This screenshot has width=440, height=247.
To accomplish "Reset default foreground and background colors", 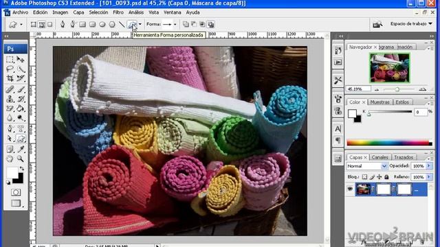I will coord(8,183).
